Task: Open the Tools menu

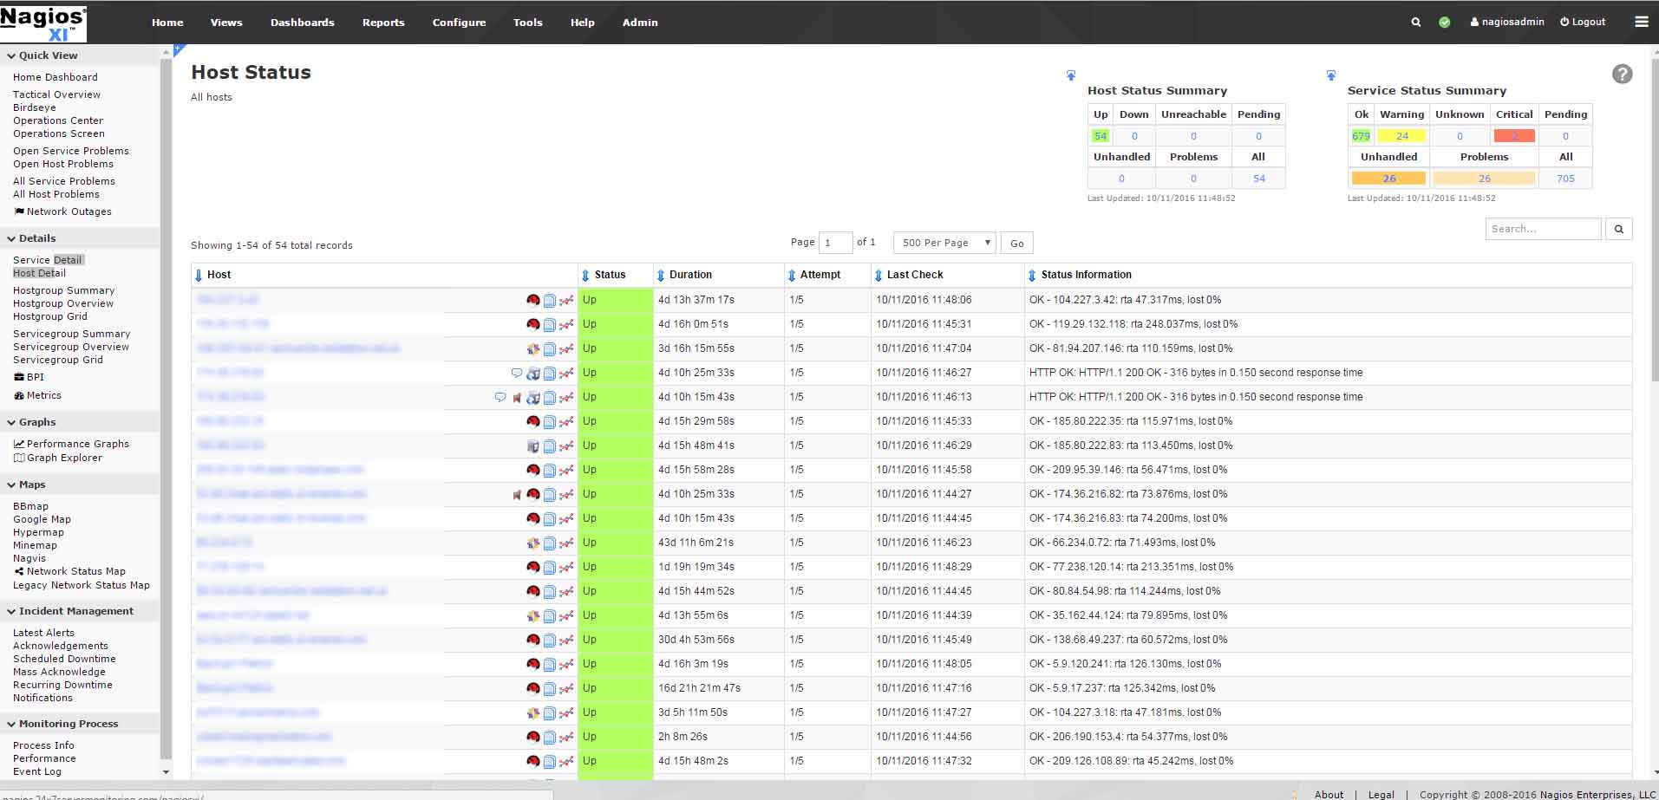Action: (527, 23)
